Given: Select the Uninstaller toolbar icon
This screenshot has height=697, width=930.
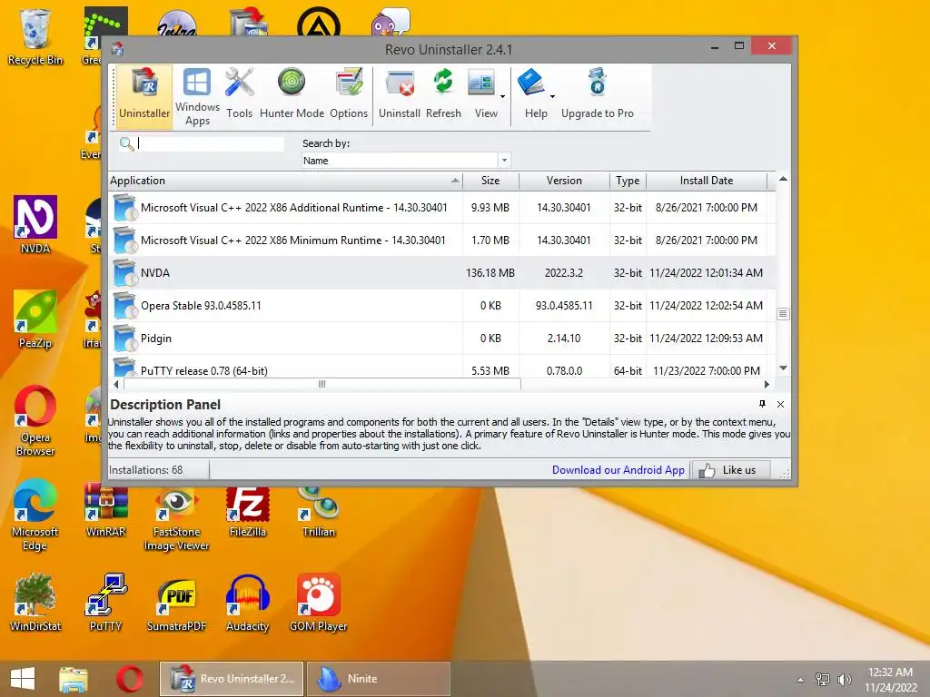Looking at the screenshot, I should pyautogui.click(x=144, y=96).
